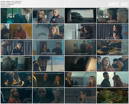The height and width of the screenshot is (104, 129).
Task: Select the 'File Size: 1.22 GB' text line
Action: coord(11,3)
